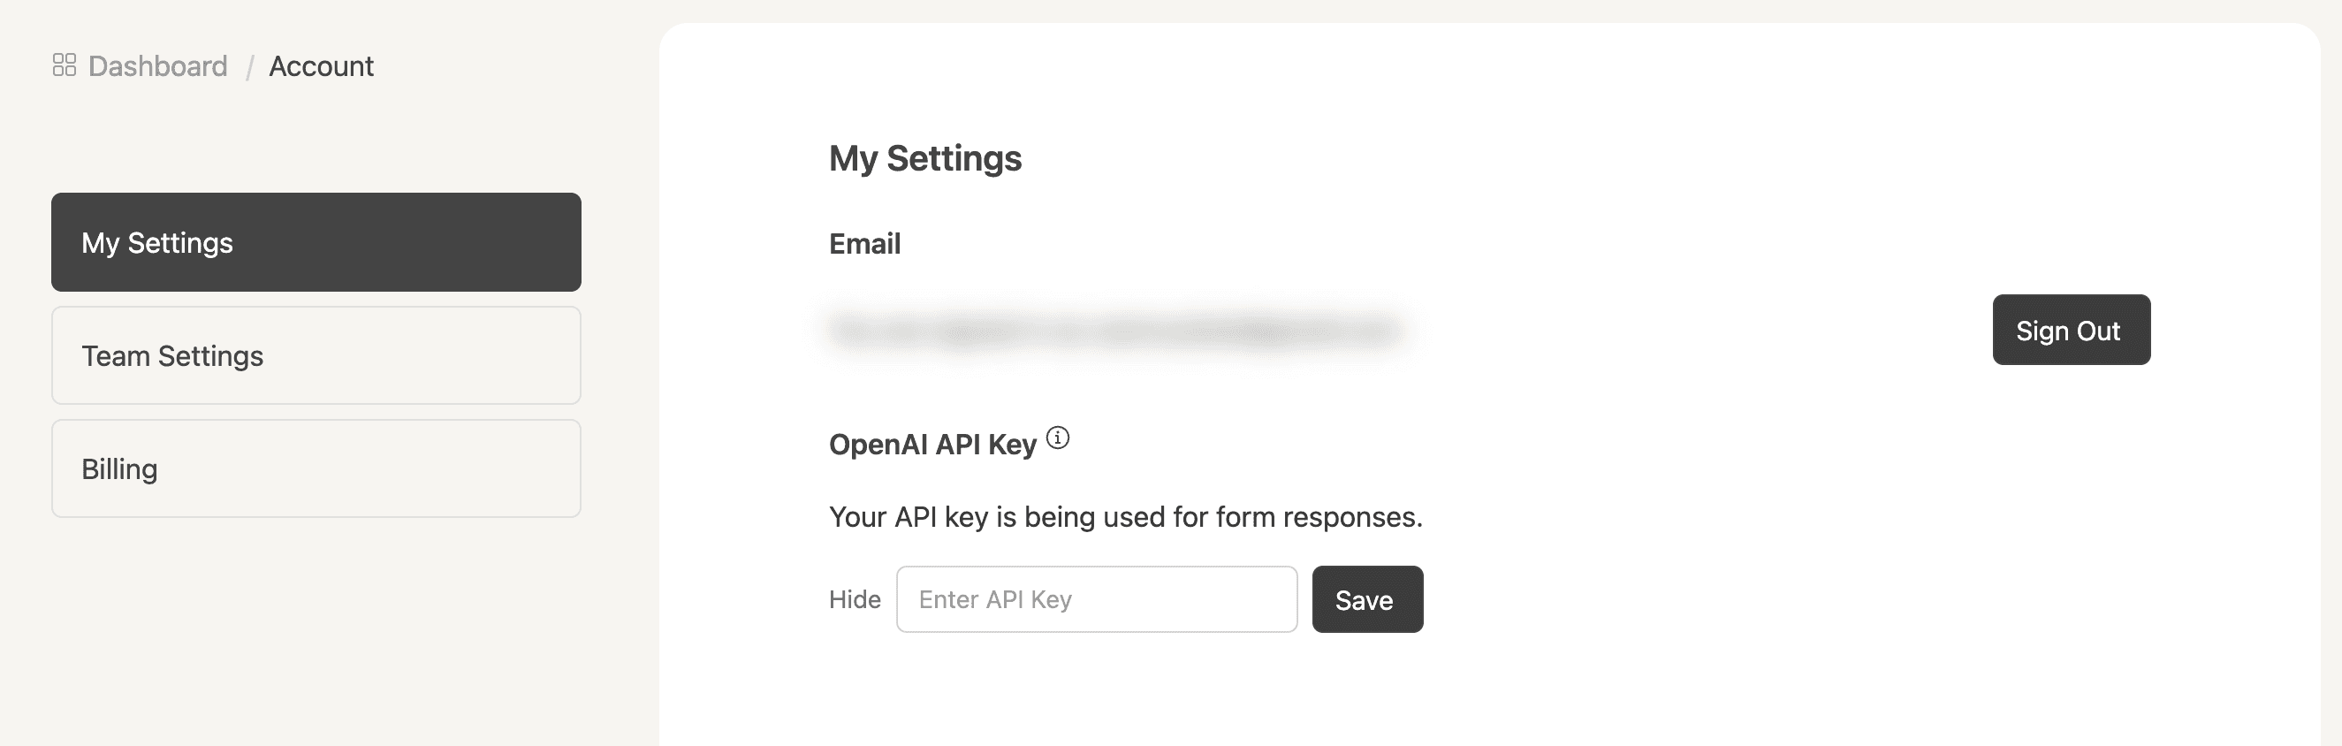The image size is (2342, 746).
Task: Toggle API key visibility with Hide
Action: pyautogui.click(x=853, y=598)
